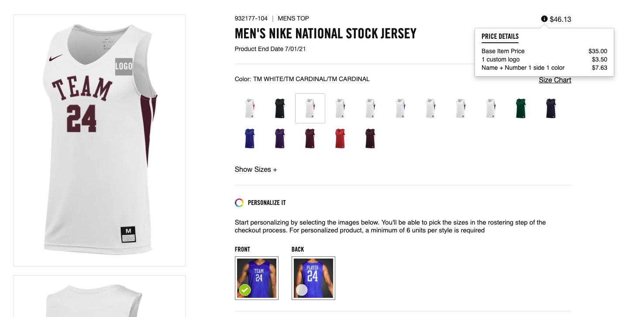This screenshot has width=623, height=317.
Task: Click the main TEAM 24 jersey image
Action: (99, 140)
